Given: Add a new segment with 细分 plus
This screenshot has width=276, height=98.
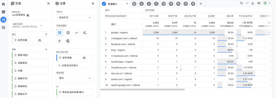Looking at the screenshot, I should [46, 34].
